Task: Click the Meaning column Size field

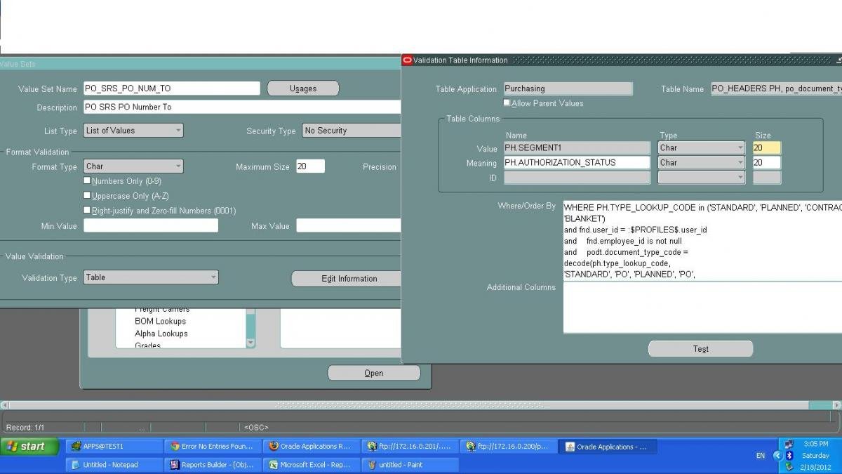Action: [x=766, y=163]
